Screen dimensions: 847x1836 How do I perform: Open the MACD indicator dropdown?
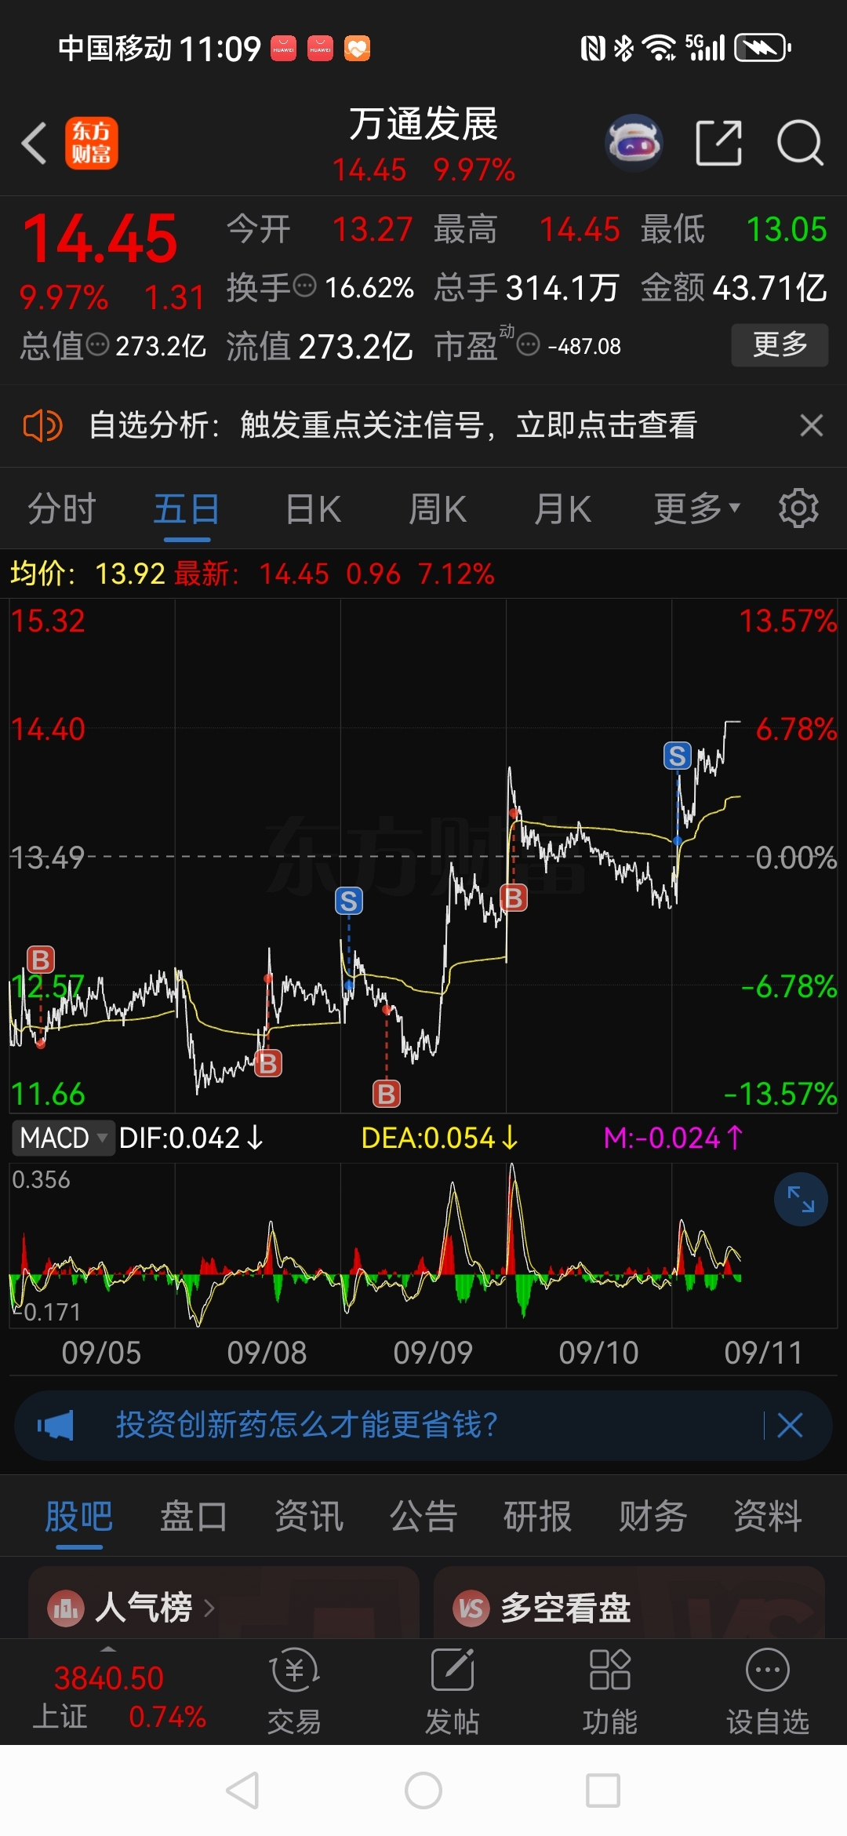pos(63,1138)
